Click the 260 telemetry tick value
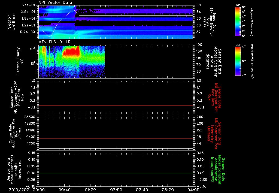279x193 pixels. [x=200, y=117]
